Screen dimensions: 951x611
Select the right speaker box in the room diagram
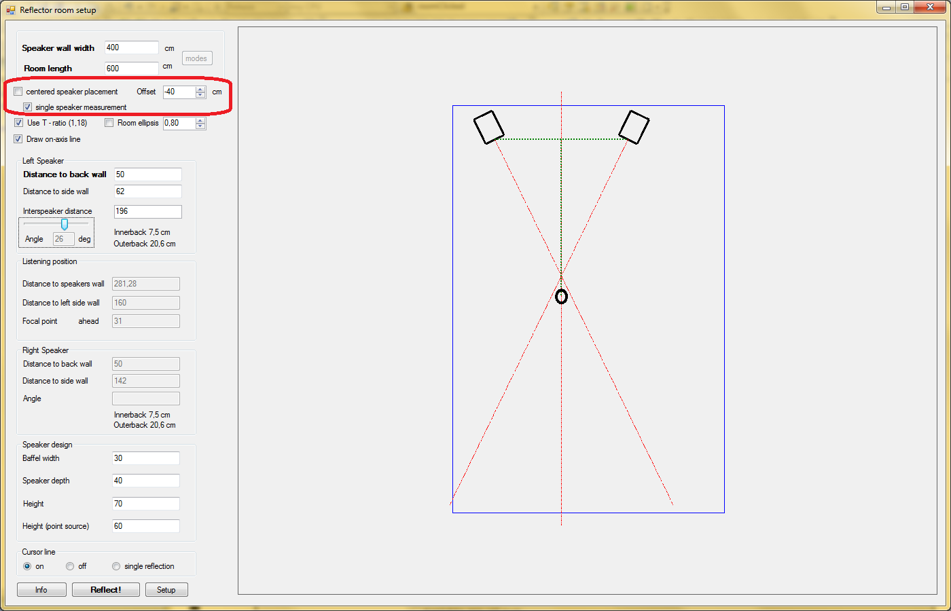click(x=634, y=127)
